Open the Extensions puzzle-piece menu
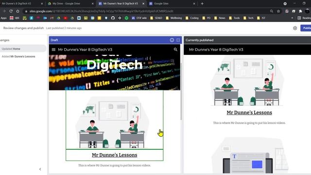 pos(300,11)
